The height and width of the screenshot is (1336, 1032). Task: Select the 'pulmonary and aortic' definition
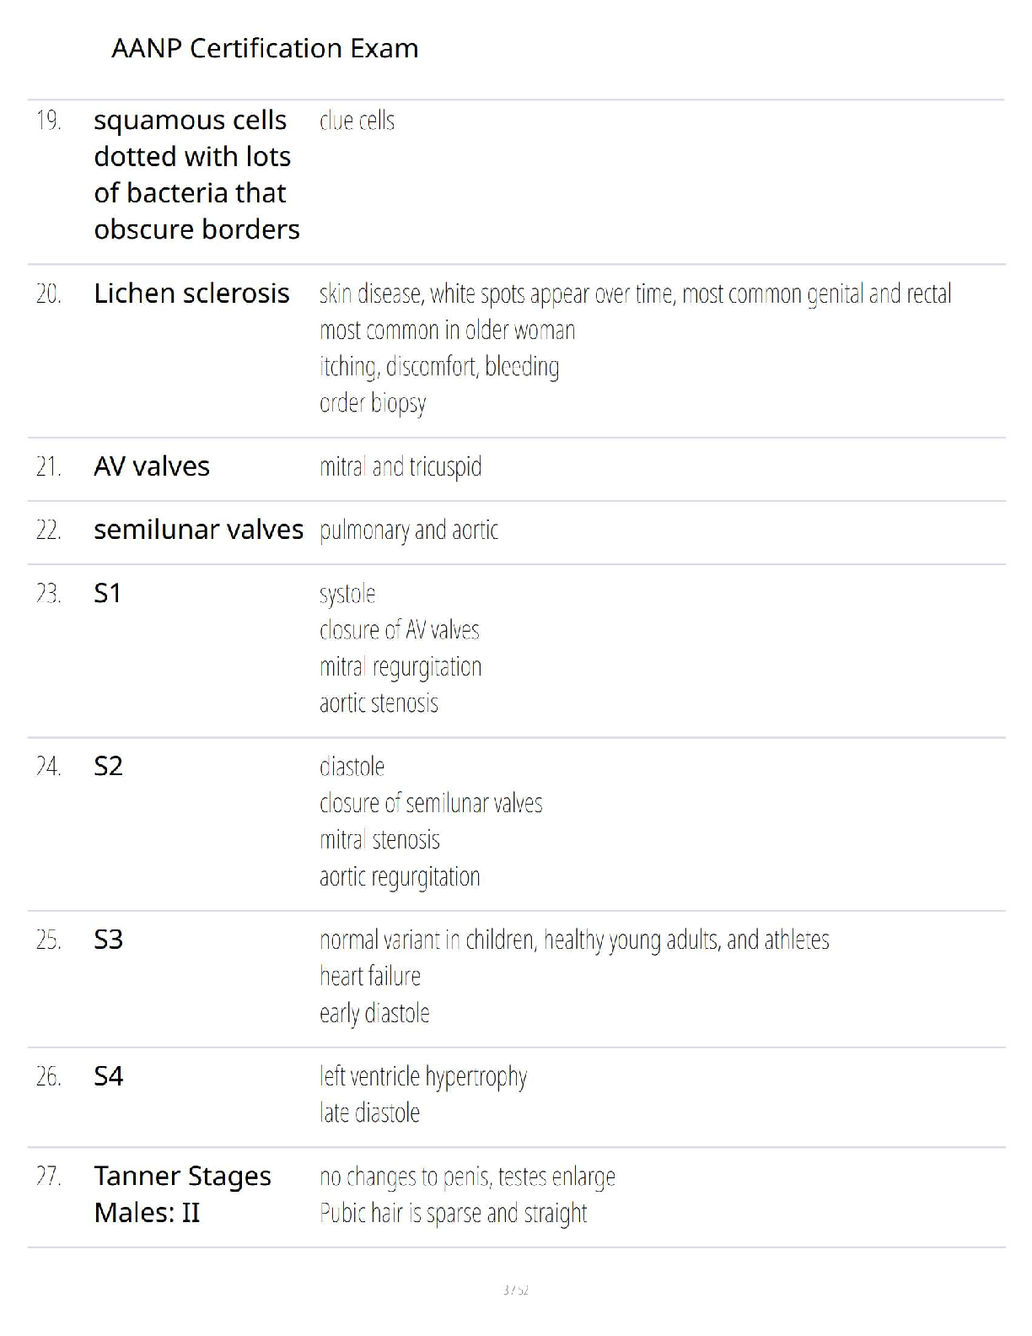[x=409, y=530]
